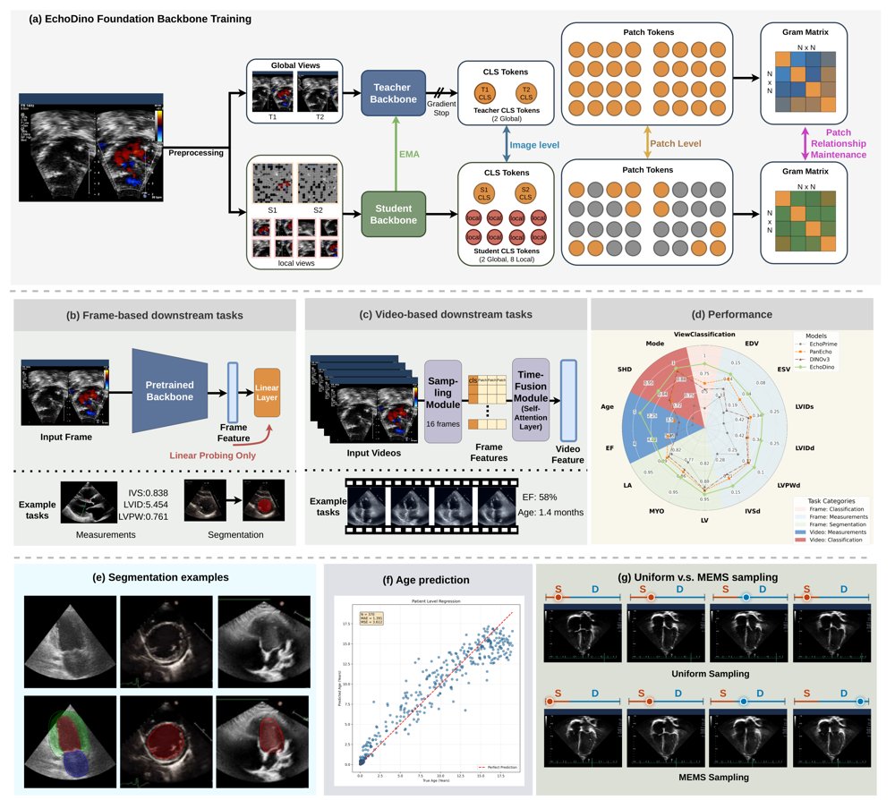This screenshot has height=800, width=895.
Task: Click the '(f) Age prediction' header
Action: pyautogui.click(x=427, y=581)
